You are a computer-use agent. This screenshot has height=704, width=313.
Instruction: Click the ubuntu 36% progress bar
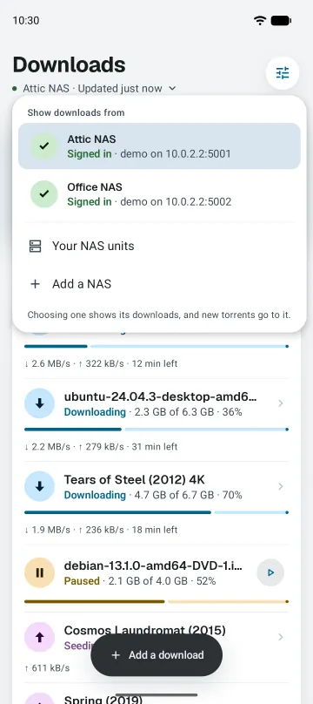pyautogui.click(x=156, y=430)
